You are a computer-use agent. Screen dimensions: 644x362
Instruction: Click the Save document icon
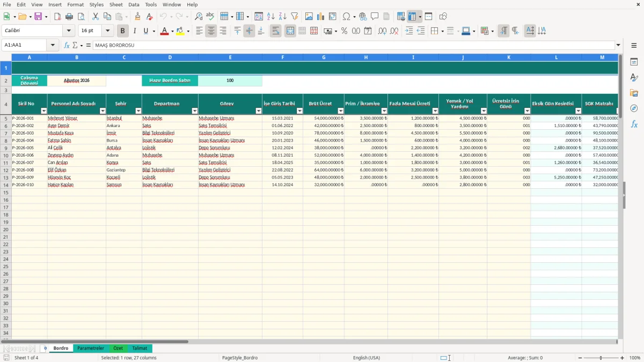38,17
